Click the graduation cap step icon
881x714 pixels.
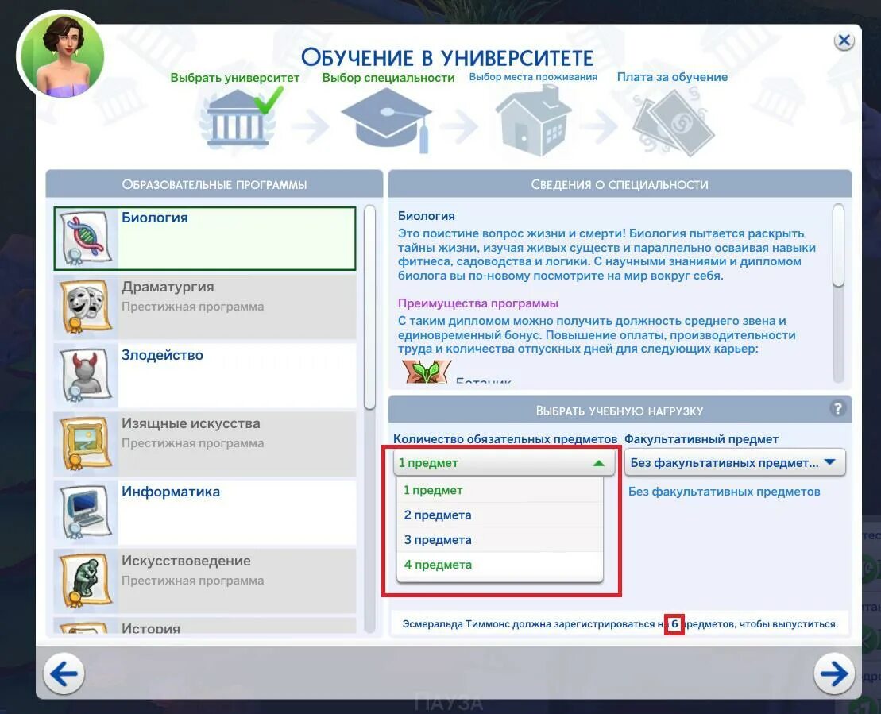[x=386, y=120]
